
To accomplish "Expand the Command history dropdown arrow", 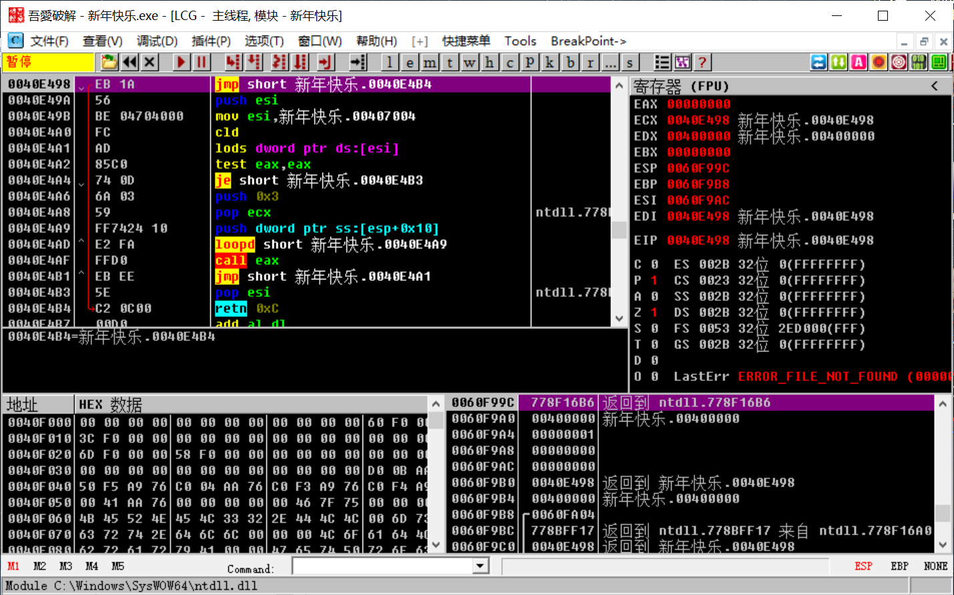I will pyautogui.click(x=480, y=566).
